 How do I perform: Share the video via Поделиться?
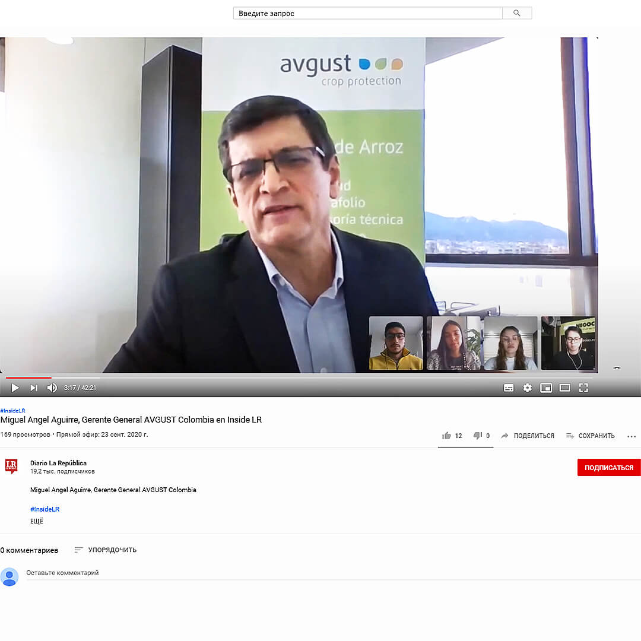click(528, 436)
